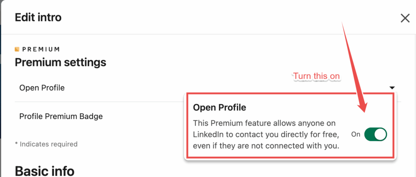416x177 pixels.
Task: Open the Profile Premium Badge setting
Action: [x=61, y=117]
